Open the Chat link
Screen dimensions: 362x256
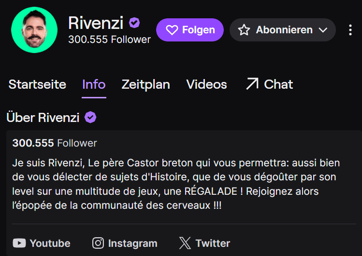point(278,84)
